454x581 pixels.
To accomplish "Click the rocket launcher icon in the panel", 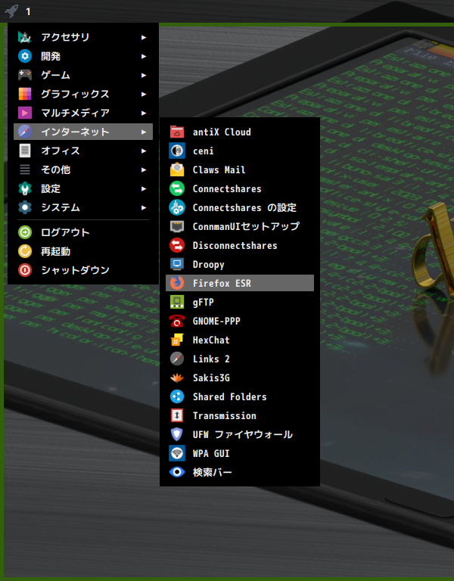I will point(11,11).
